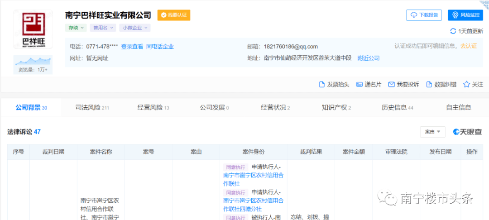Image resolution: width=489 pixels, height=220 pixels.
Task: Click the 发票抬头 invoice icon
Action: (322, 85)
